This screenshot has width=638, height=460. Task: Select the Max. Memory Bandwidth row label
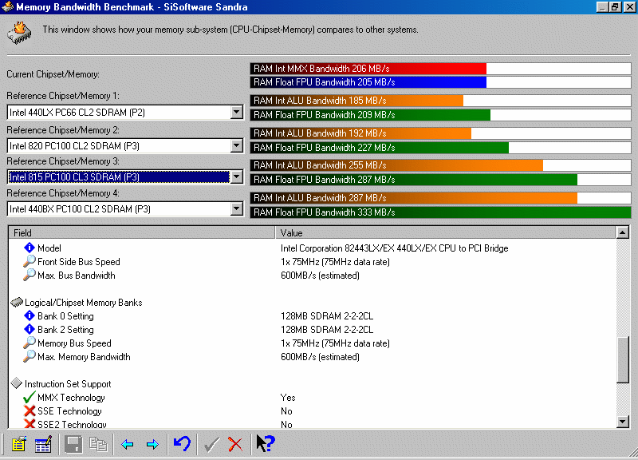(84, 357)
